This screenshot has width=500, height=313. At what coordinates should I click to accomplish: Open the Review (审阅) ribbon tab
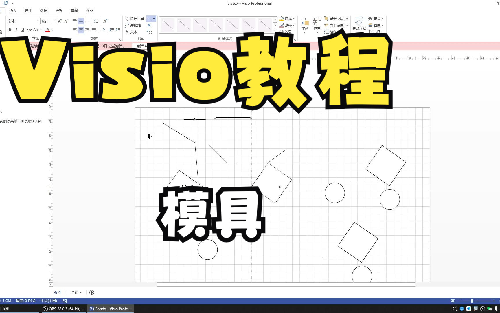click(x=74, y=11)
